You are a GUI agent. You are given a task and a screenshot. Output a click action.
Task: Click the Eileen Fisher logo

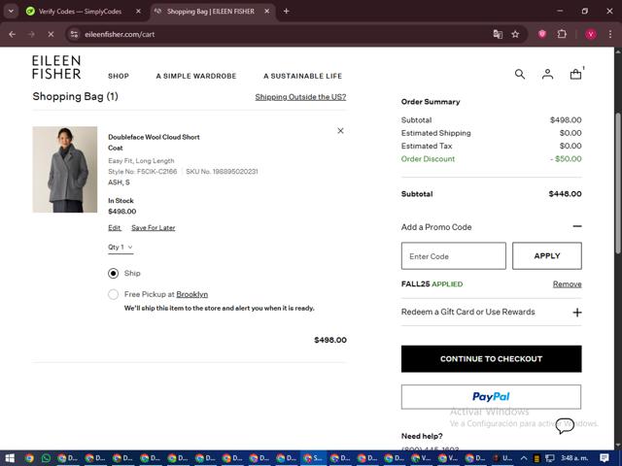point(56,67)
